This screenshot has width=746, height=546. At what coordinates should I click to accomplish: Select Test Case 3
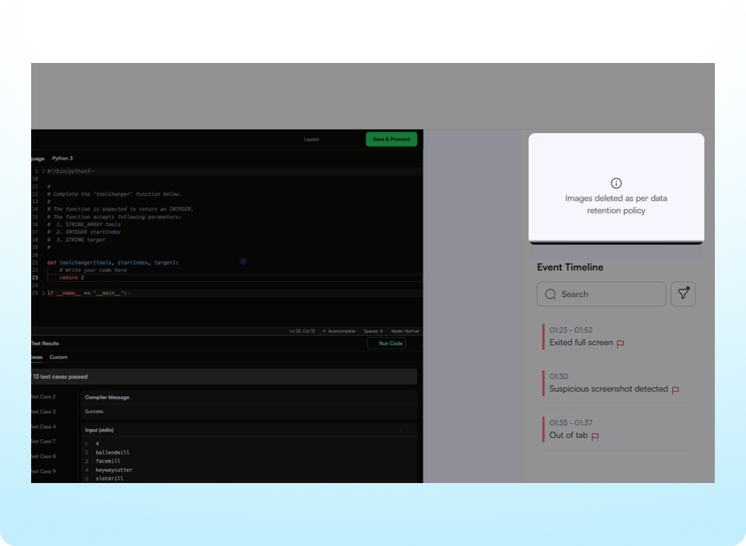[x=43, y=412]
